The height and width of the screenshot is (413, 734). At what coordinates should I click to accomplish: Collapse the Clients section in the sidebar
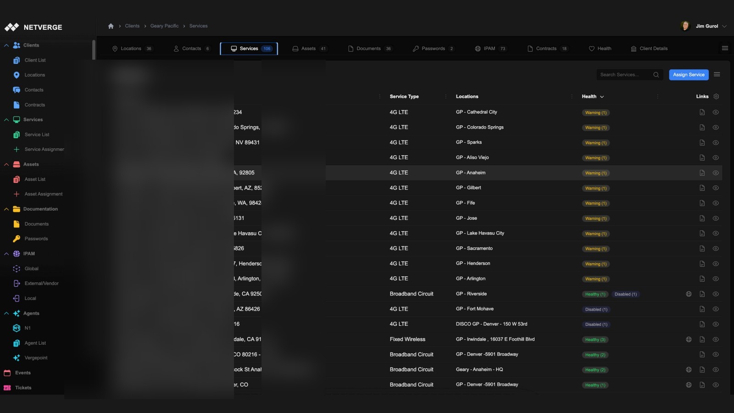coord(6,45)
